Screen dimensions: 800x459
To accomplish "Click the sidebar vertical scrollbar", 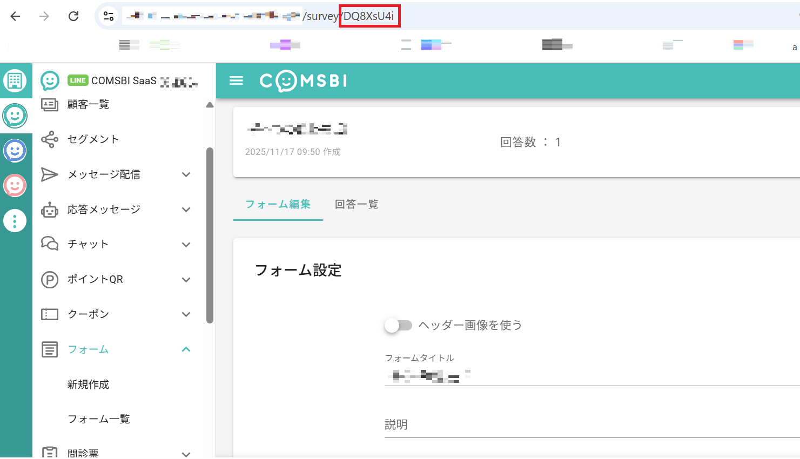I will click(210, 235).
